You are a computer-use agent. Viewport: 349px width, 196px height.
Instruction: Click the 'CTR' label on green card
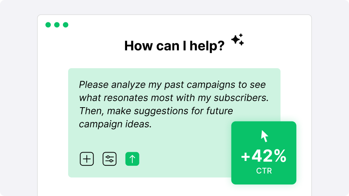[x=264, y=171]
